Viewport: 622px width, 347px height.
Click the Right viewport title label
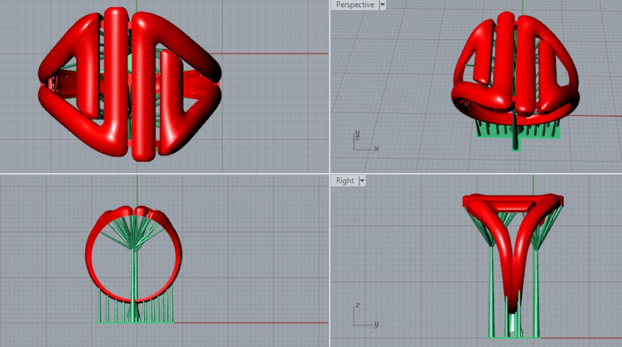click(345, 181)
